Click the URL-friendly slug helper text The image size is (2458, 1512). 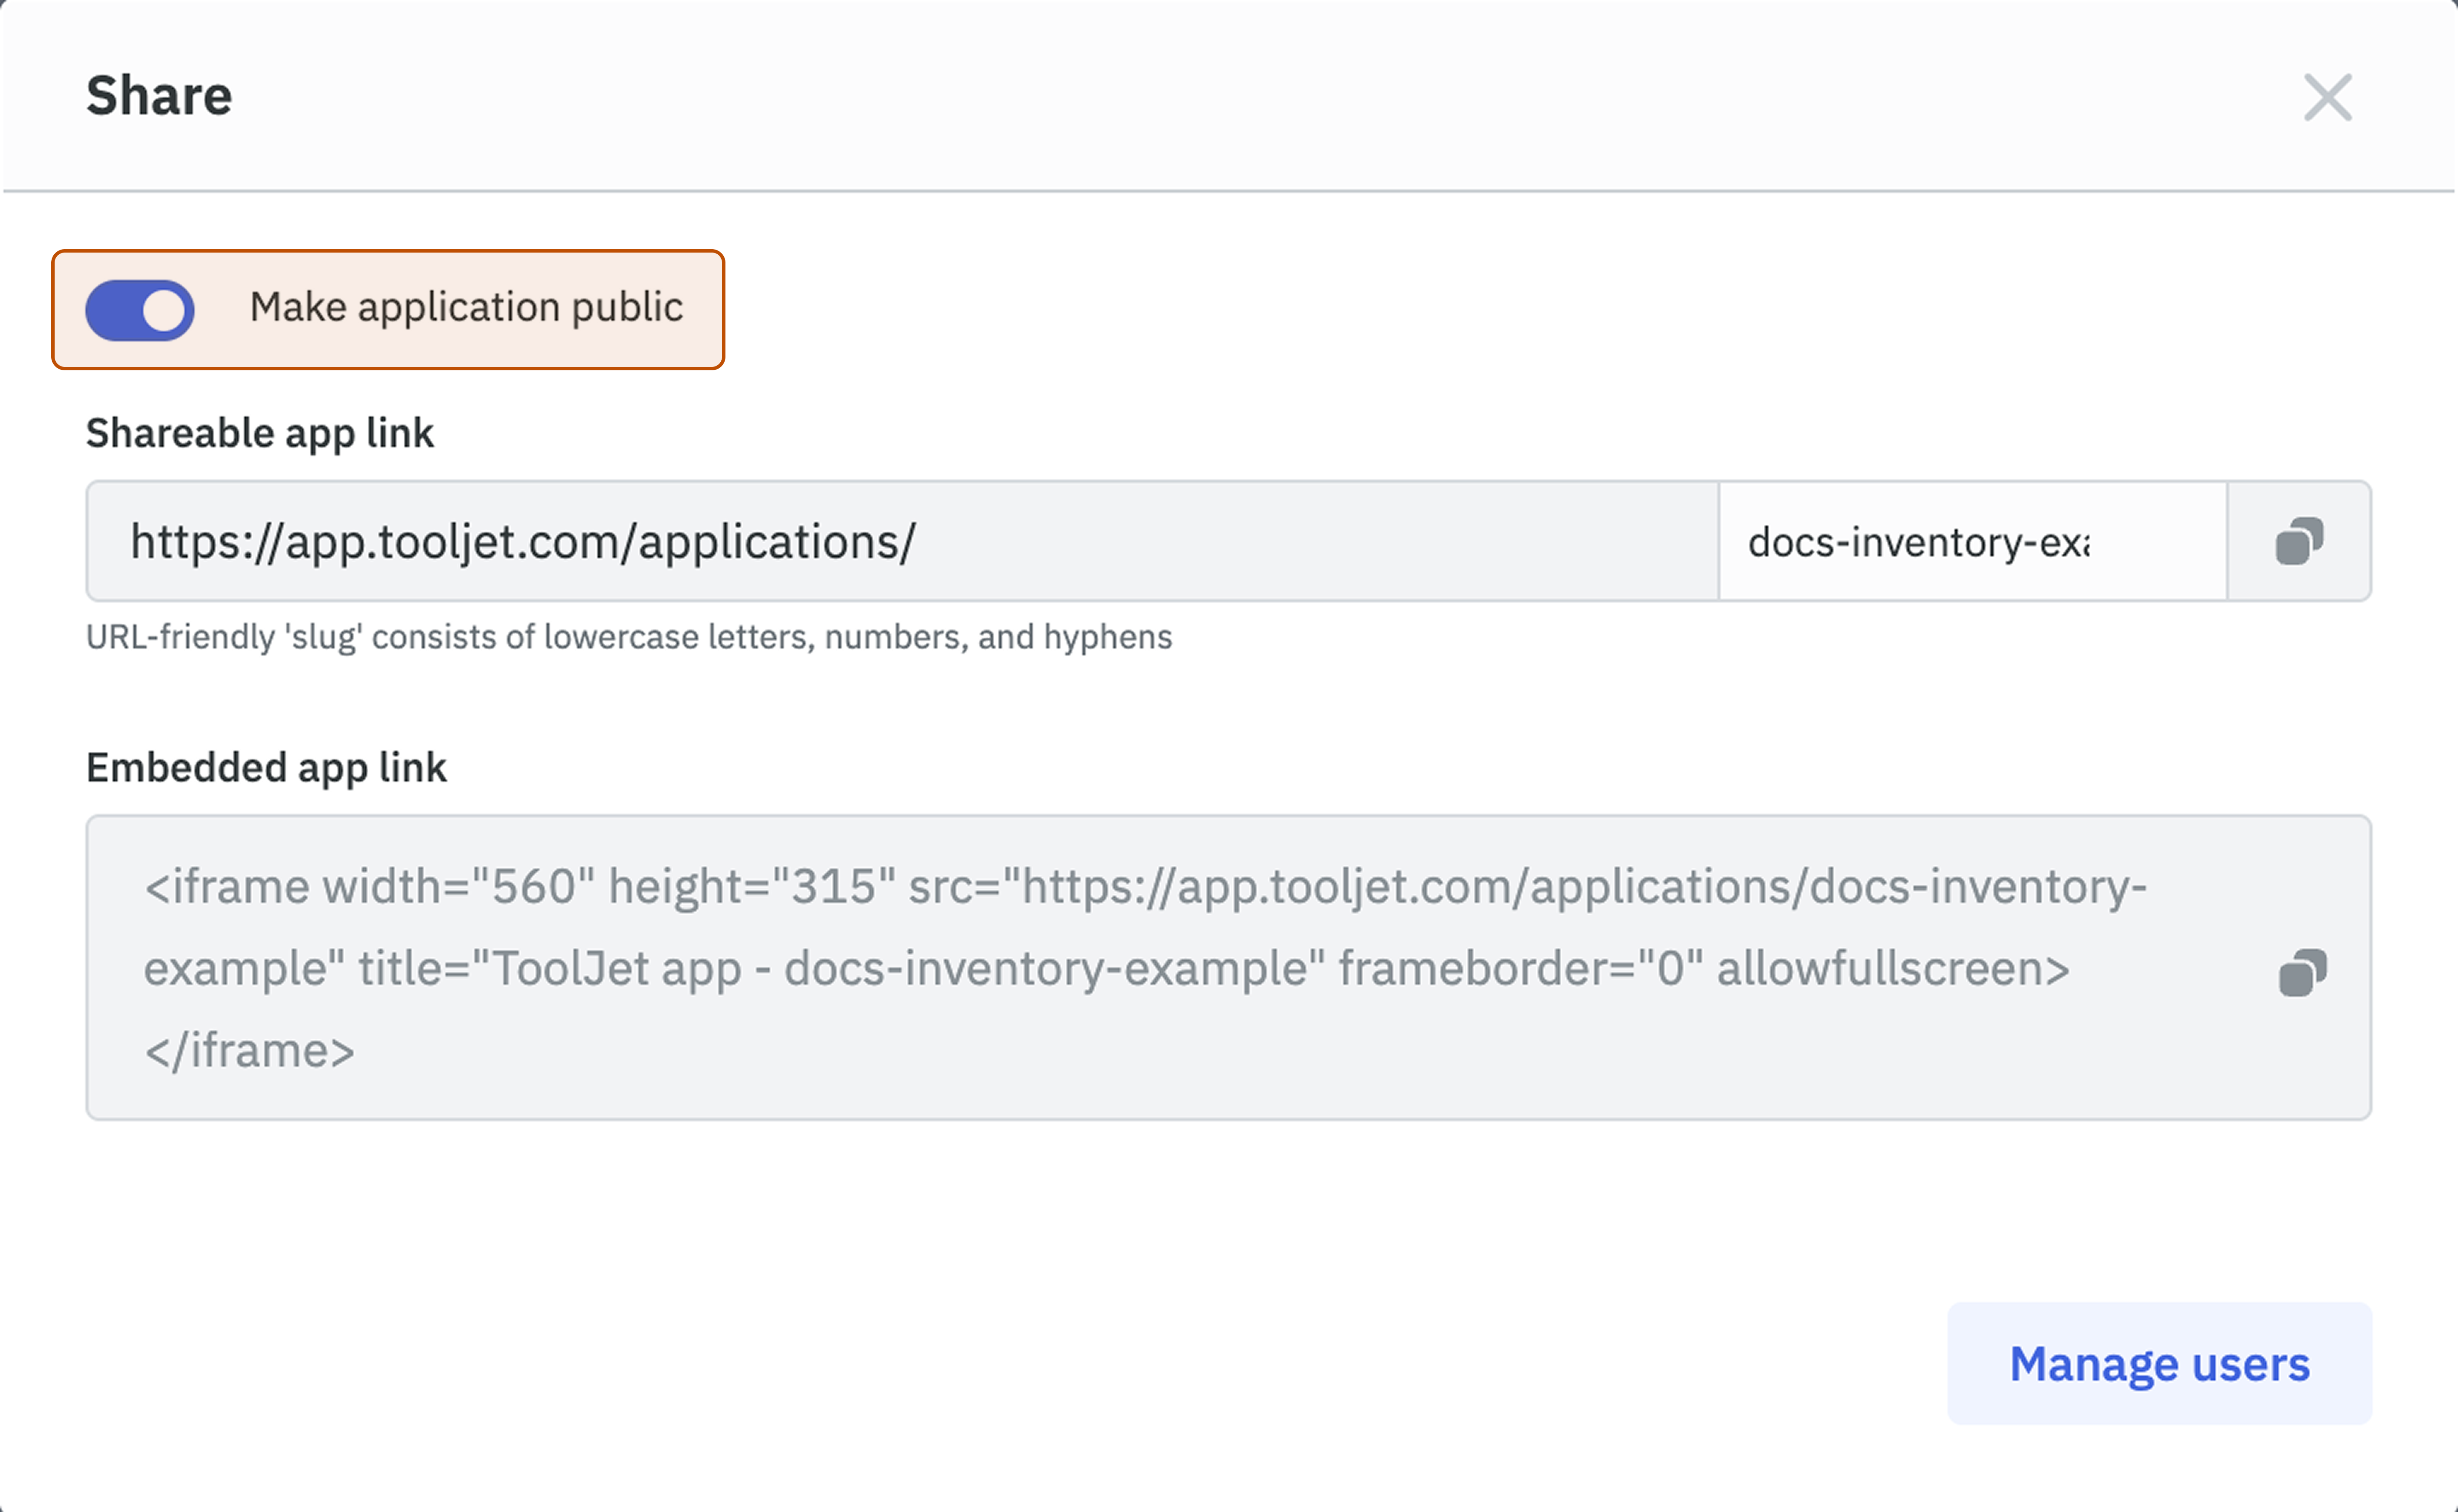629,636
